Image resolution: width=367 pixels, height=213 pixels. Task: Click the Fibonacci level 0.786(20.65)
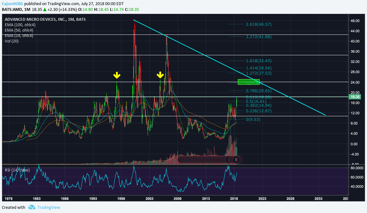pyautogui.click(x=259, y=91)
